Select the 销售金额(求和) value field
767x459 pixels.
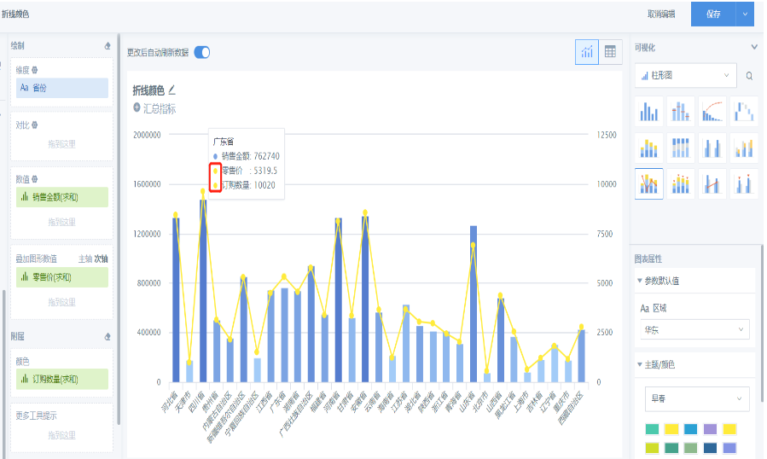tap(62, 197)
